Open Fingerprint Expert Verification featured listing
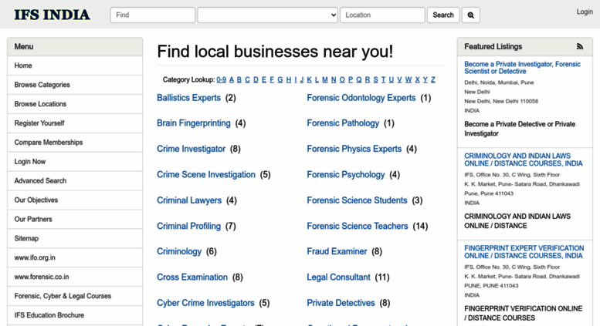This screenshot has width=600, height=326. pos(524,252)
